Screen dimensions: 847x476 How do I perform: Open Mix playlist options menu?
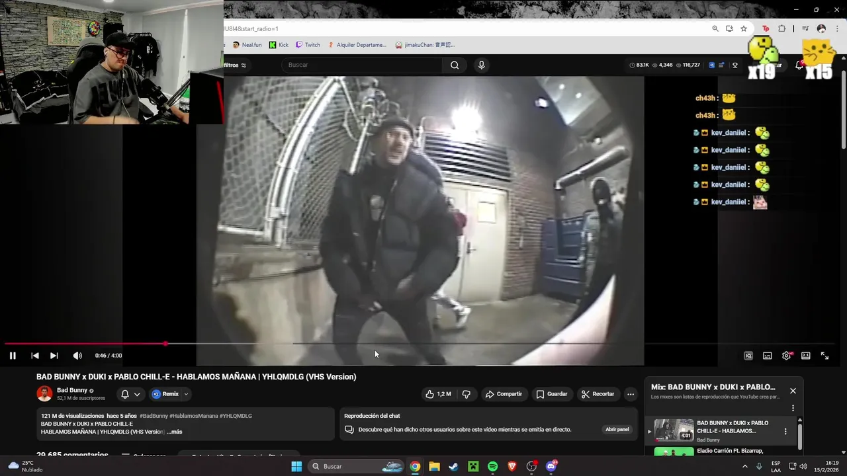click(793, 408)
